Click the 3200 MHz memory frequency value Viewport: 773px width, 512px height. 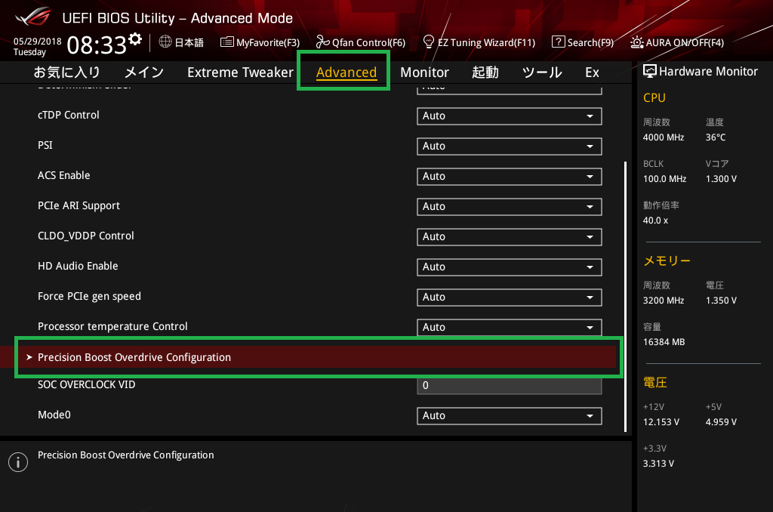click(x=664, y=301)
